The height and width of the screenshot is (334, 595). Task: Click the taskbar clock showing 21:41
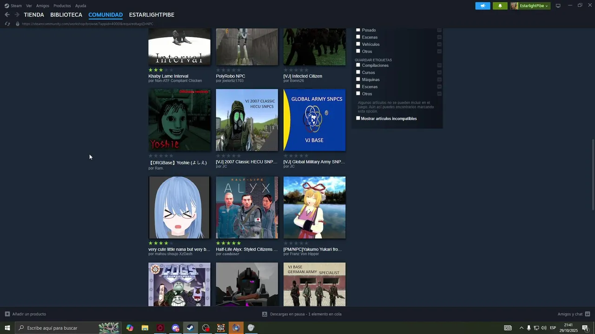(568, 328)
